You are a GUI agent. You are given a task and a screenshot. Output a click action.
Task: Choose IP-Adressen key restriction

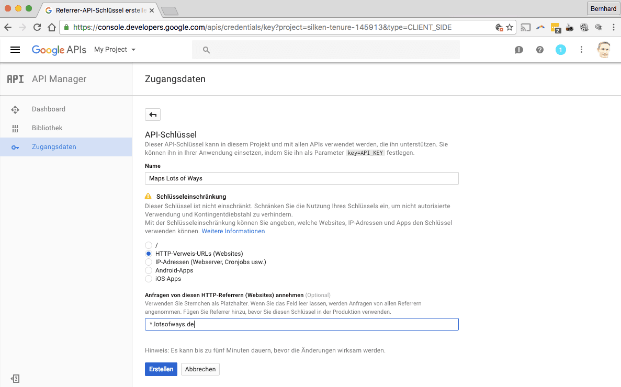click(x=148, y=262)
